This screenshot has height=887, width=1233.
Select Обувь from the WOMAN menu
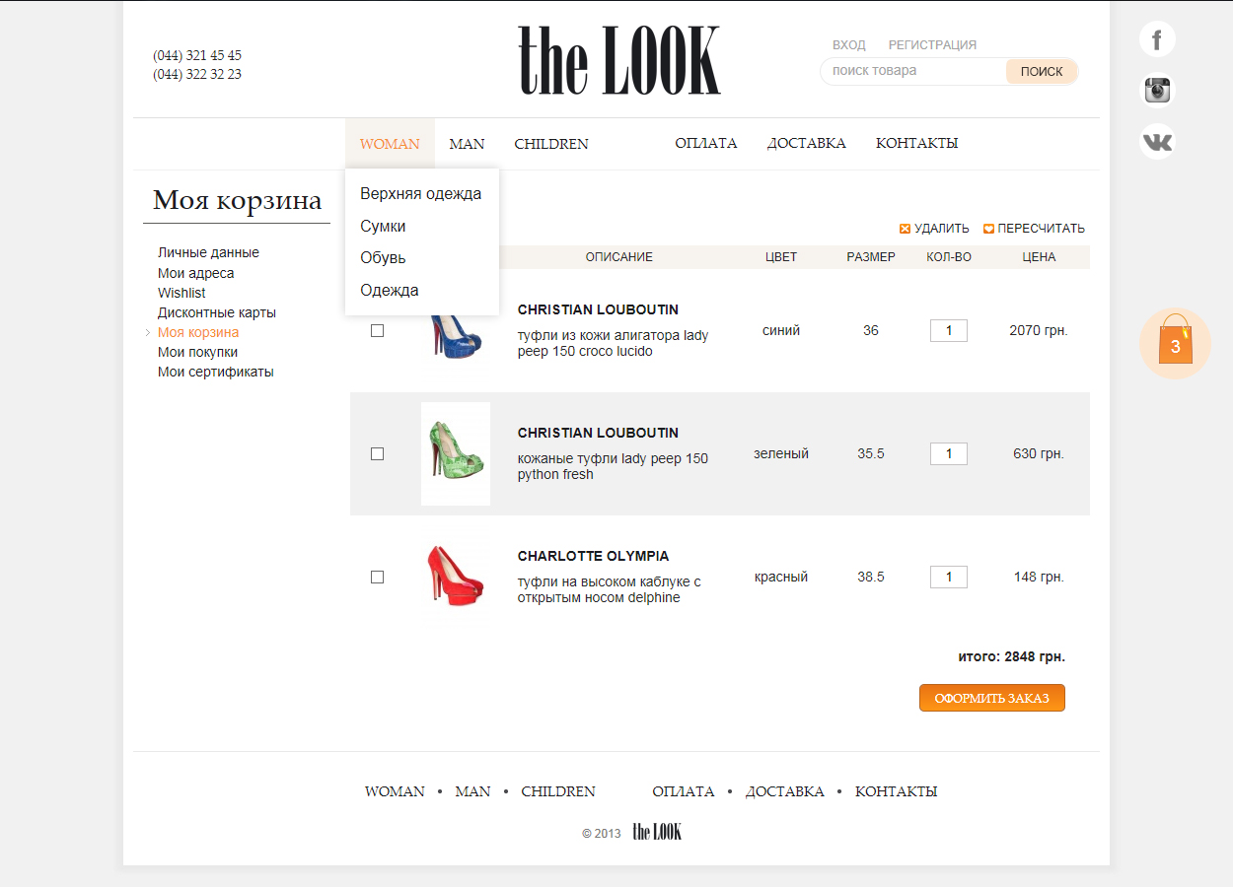click(383, 258)
